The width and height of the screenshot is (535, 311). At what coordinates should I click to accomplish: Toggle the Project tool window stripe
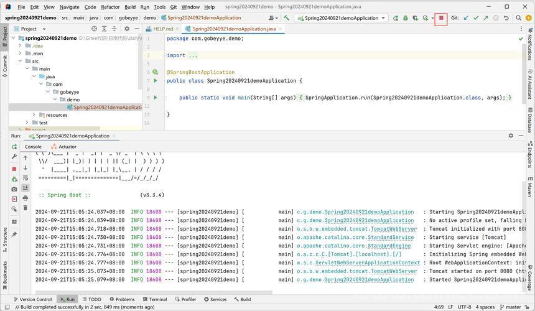tap(5, 36)
